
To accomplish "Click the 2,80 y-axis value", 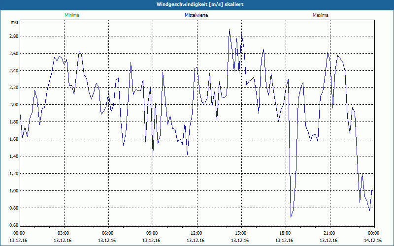I will pos(14,36).
